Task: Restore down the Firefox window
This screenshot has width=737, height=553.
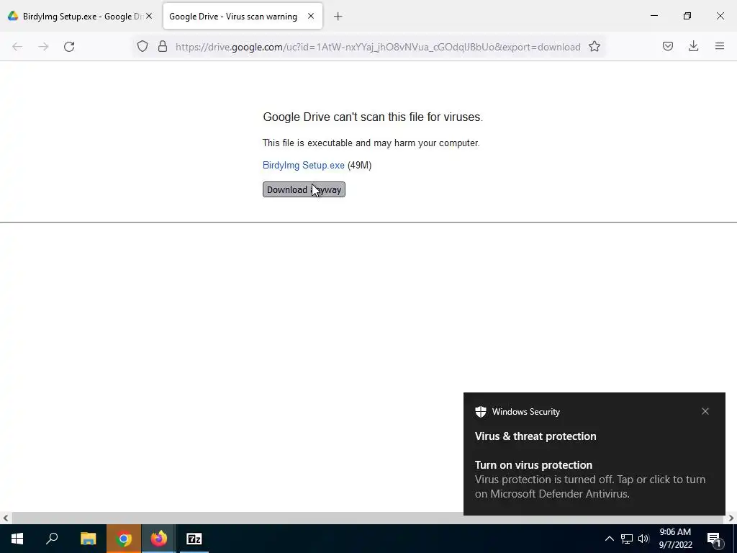Action: point(687,16)
